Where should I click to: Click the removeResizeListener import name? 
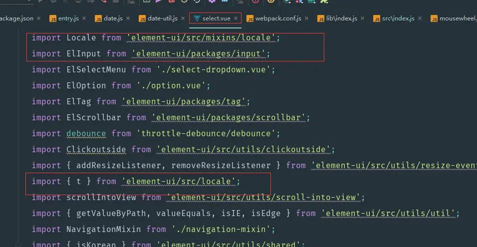(x=221, y=166)
